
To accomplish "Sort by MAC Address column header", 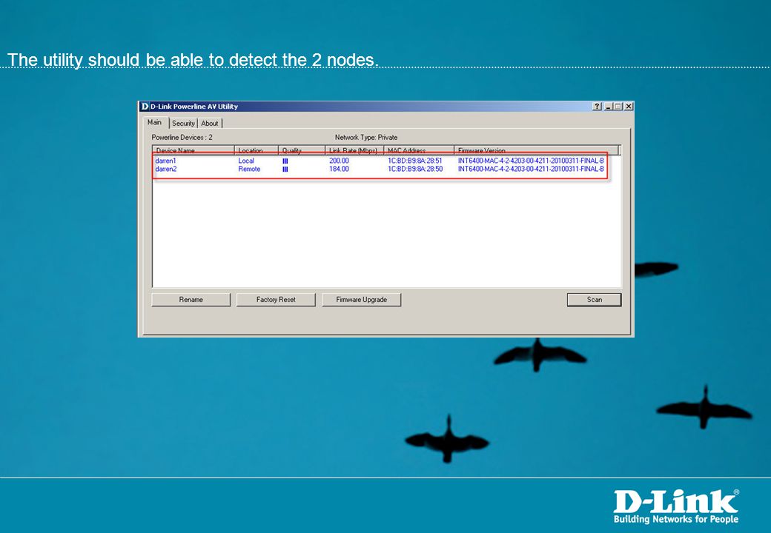I will coord(418,150).
